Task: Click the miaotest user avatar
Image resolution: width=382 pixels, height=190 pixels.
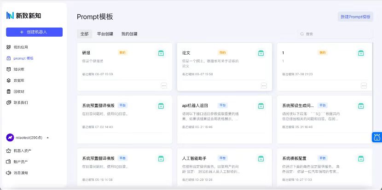Action: [x=10, y=138]
